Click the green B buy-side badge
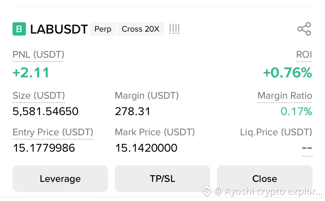Image resolution: width=325 pixels, height=201 pixels. coord(19,29)
